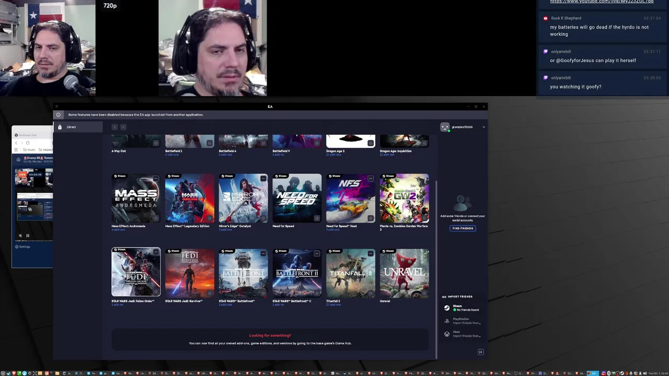This screenshot has width=669, height=376.
Task: Click download icon on Mirror's Edge Catalyst tile
Action: [x=263, y=218]
